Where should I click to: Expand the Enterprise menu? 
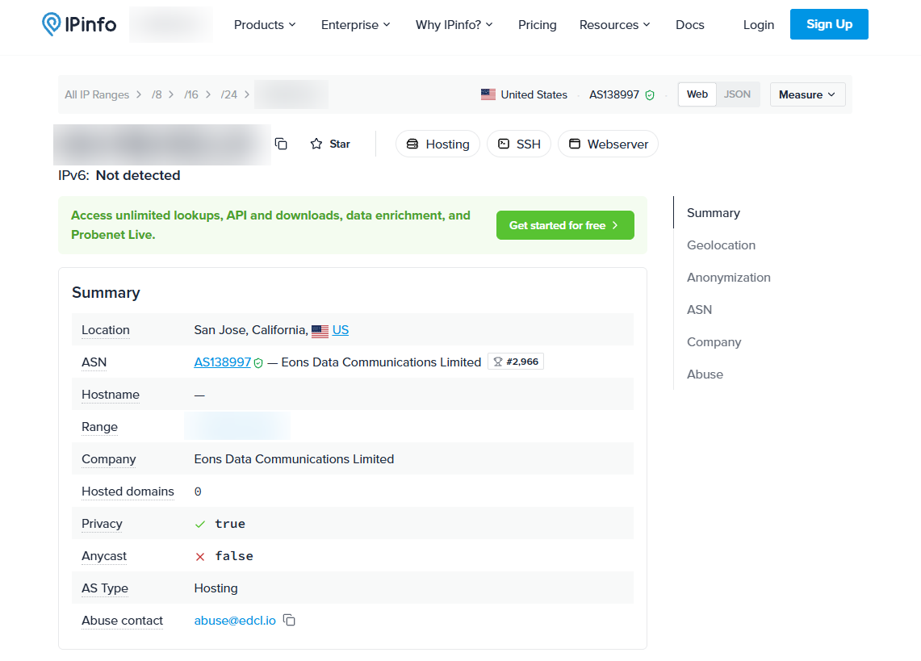pos(355,25)
